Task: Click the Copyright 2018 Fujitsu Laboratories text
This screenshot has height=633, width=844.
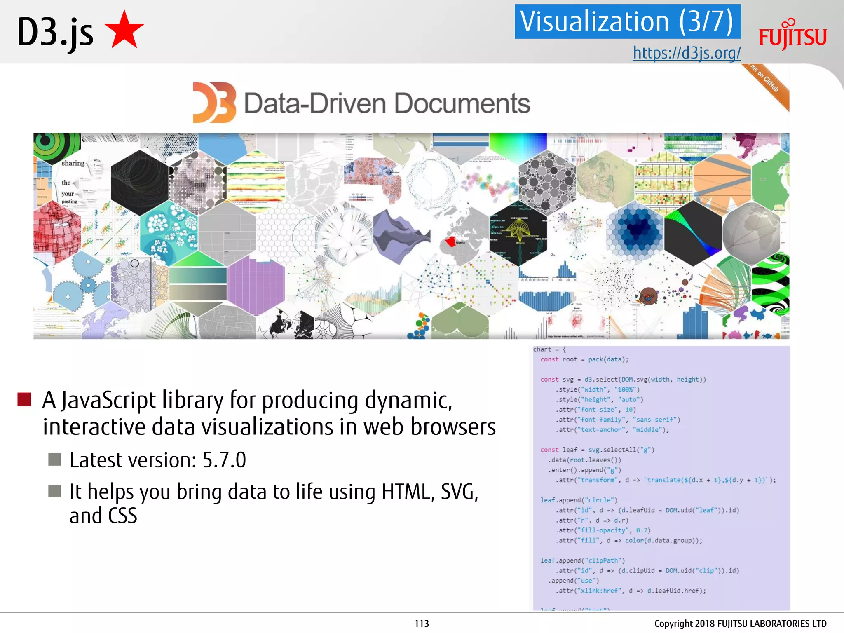Action: click(x=740, y=624)
